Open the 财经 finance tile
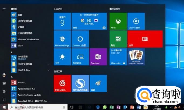 point(118,39)
